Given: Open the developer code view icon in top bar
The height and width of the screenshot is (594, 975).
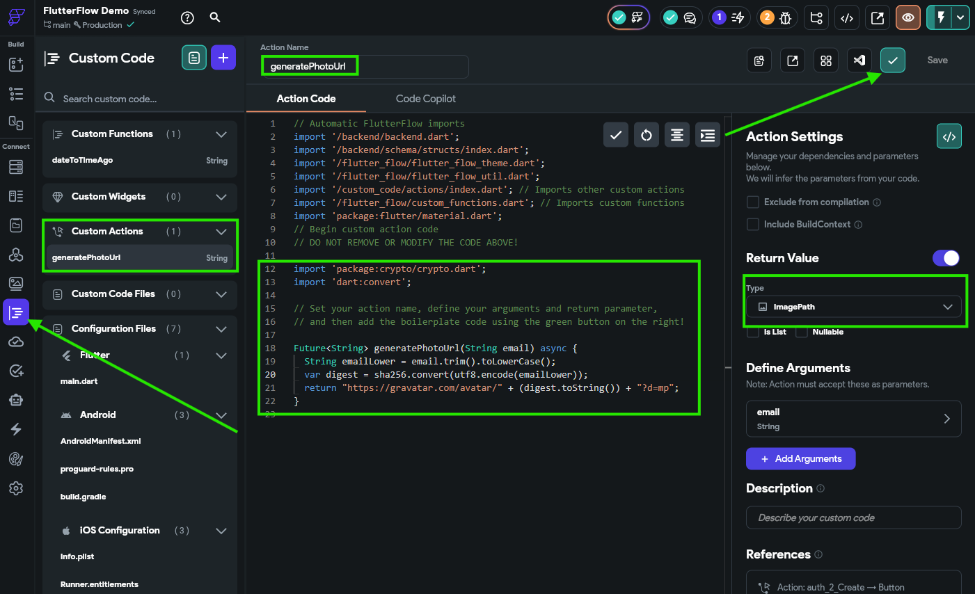Looking at the screenshot, I should (x=847, y=17).
